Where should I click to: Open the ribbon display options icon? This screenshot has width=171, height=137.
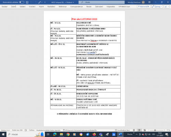(x=149, y=2)
